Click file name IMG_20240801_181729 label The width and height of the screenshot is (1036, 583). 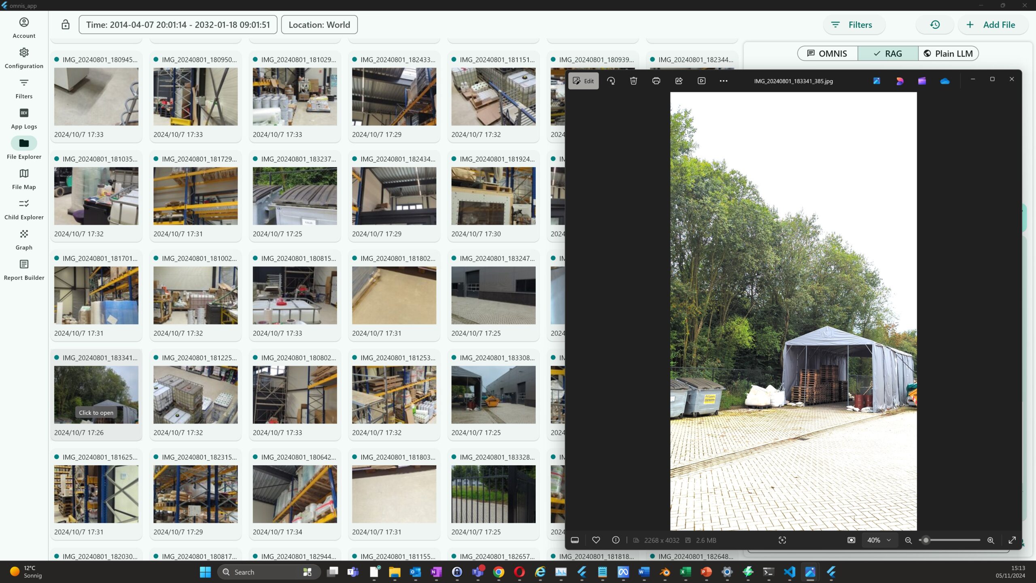[200, 159]
